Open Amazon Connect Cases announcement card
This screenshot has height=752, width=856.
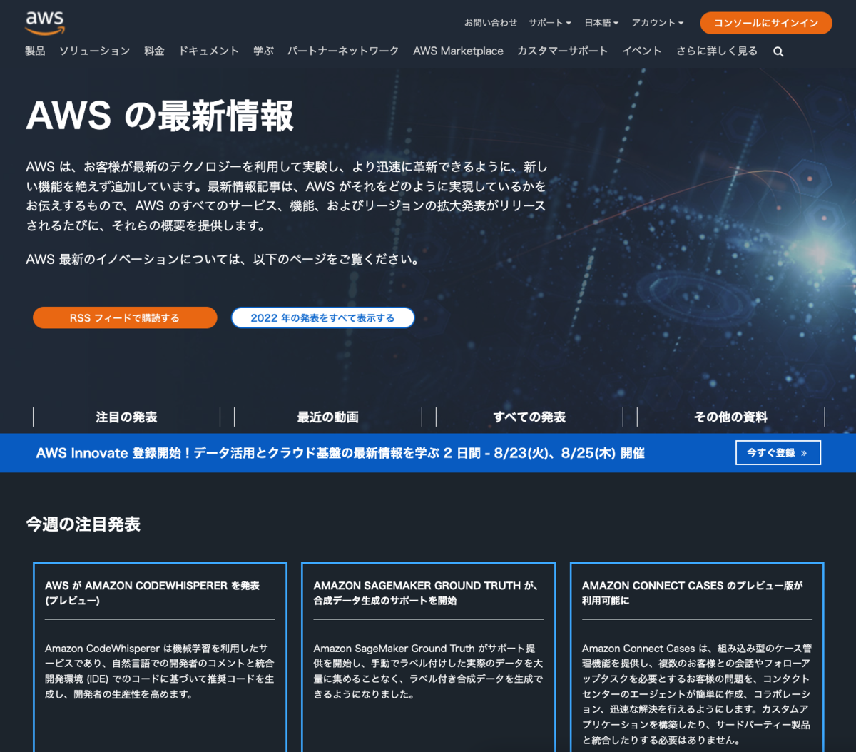pos(697,656)
